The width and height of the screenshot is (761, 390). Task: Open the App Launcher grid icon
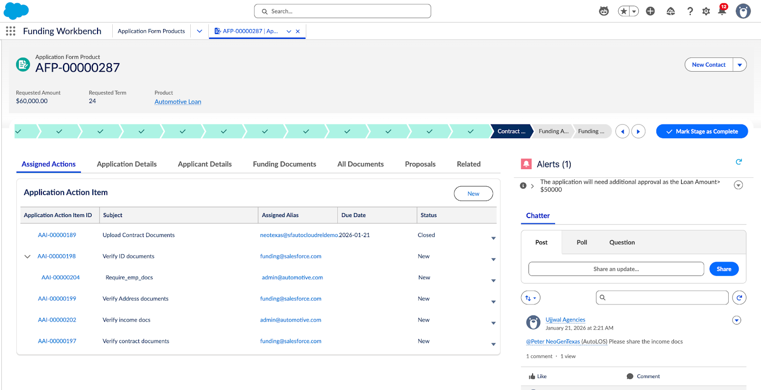point(10,31)
